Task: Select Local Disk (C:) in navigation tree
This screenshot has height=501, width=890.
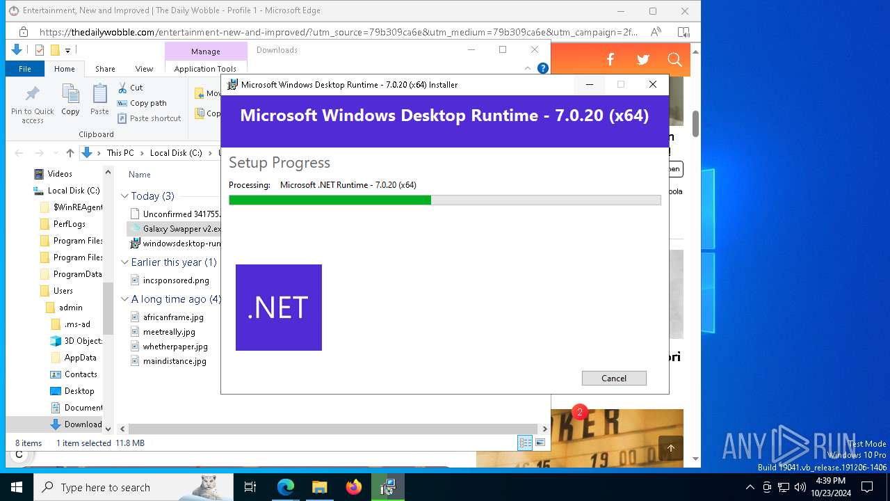Action: (66, 191)
